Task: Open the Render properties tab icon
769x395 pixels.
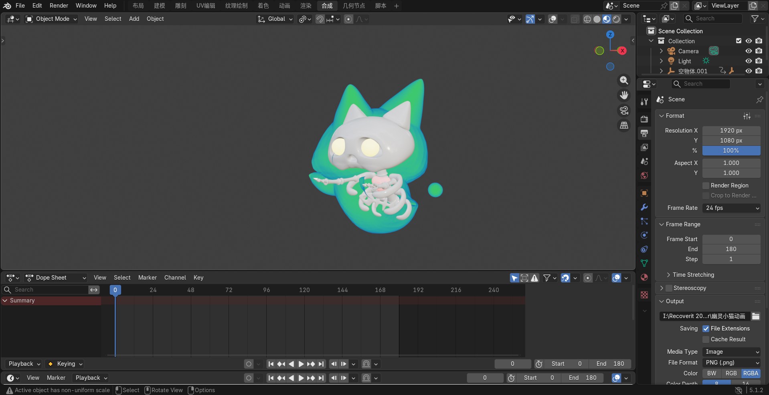Action: (644, 119)
